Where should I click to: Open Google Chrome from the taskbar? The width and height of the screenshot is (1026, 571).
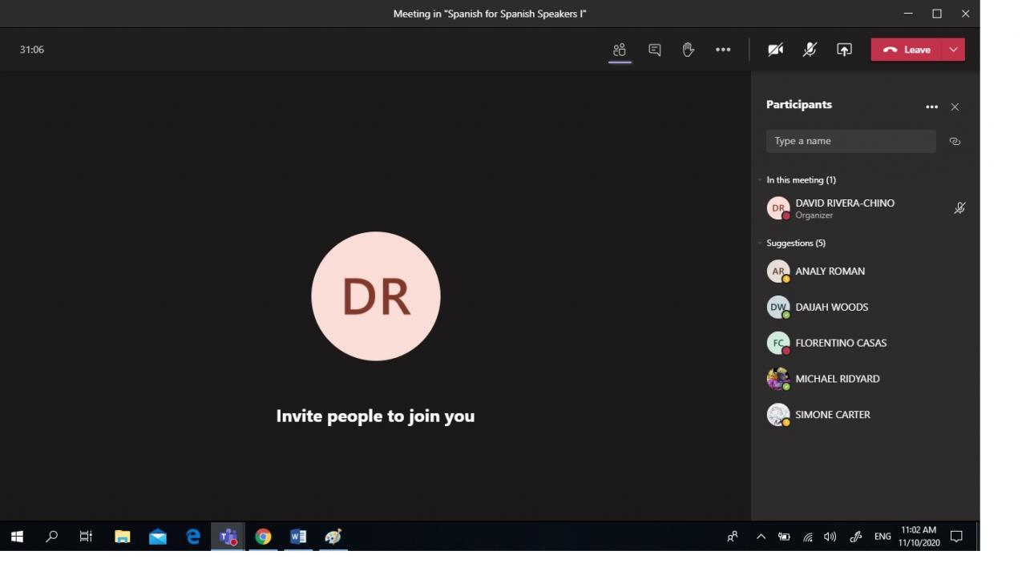263,537
